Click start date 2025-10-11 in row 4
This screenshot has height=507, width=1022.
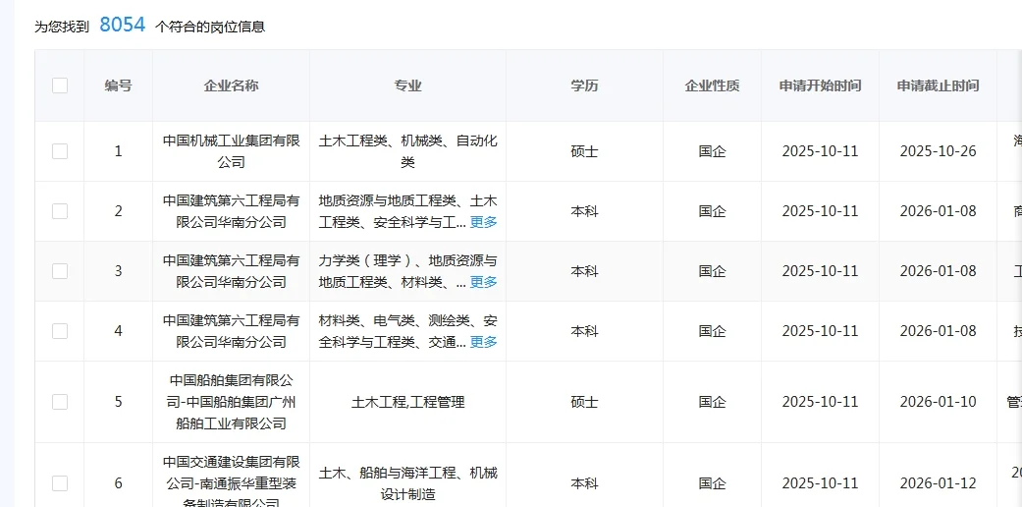[x=820, y=331]
